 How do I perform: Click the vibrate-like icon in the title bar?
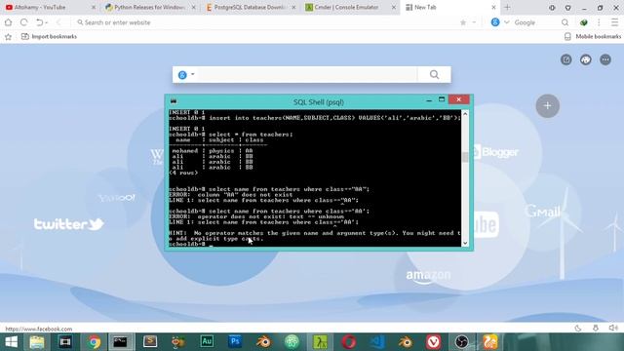[552, 8]
